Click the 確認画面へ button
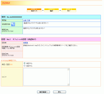The height and width of the screenshot is (94, 104). pyautogui.click(x=43, y=92)
